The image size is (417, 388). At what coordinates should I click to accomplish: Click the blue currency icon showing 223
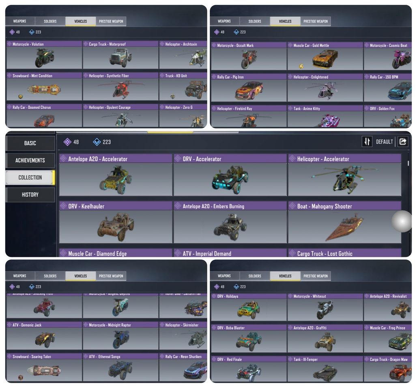coord(97,142)
